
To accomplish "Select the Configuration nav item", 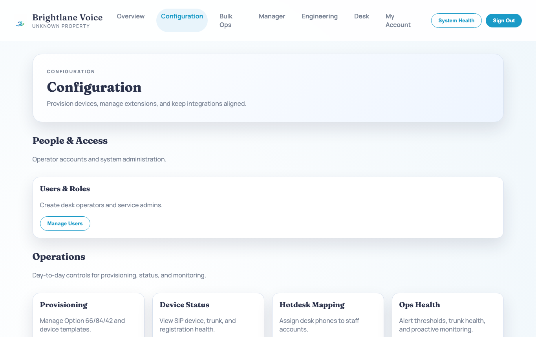I will pos(182,16).
